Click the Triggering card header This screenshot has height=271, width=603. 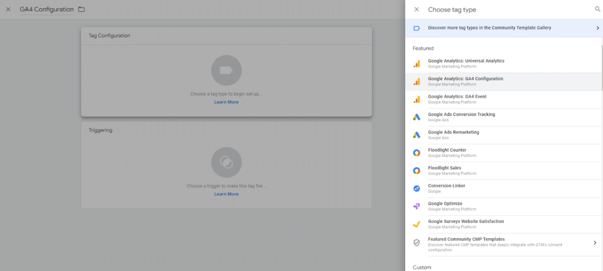click(x=227, y=131)
